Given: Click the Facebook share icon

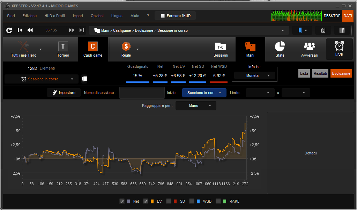Looking at the screenshot, I should pos(342,30).
